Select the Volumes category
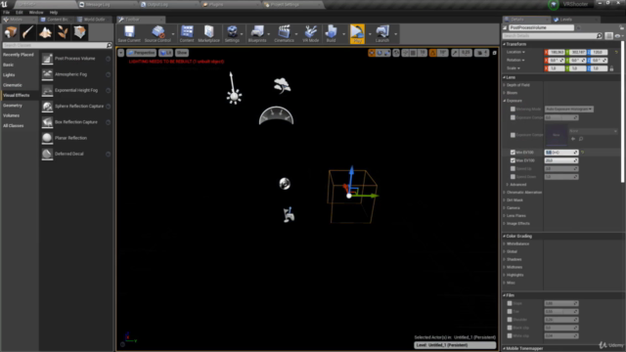 (11, 115)
